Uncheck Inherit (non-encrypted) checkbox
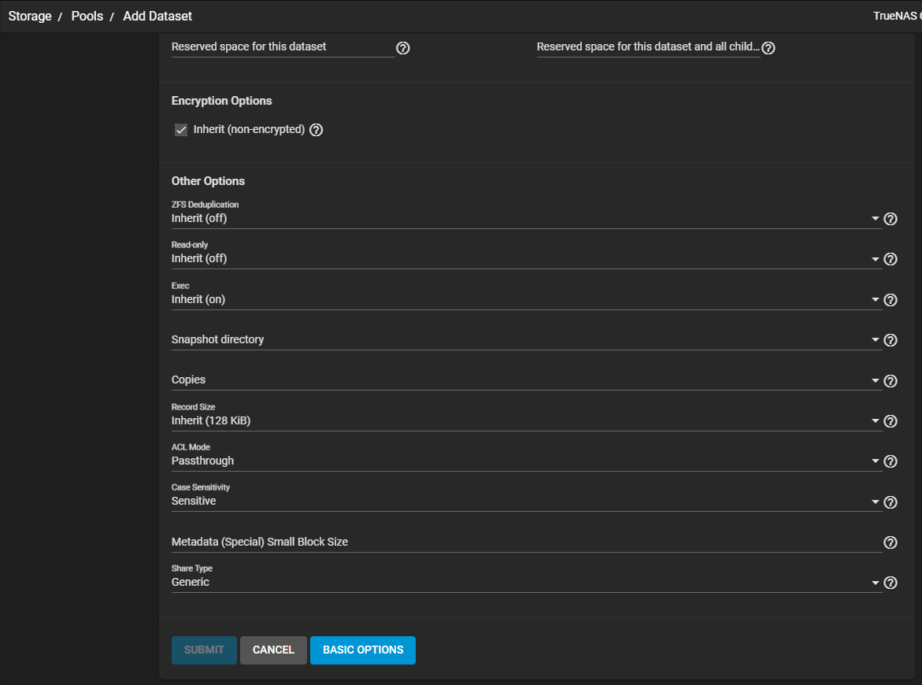This screenshot has height=685, width=922. (x=181, y=130)
